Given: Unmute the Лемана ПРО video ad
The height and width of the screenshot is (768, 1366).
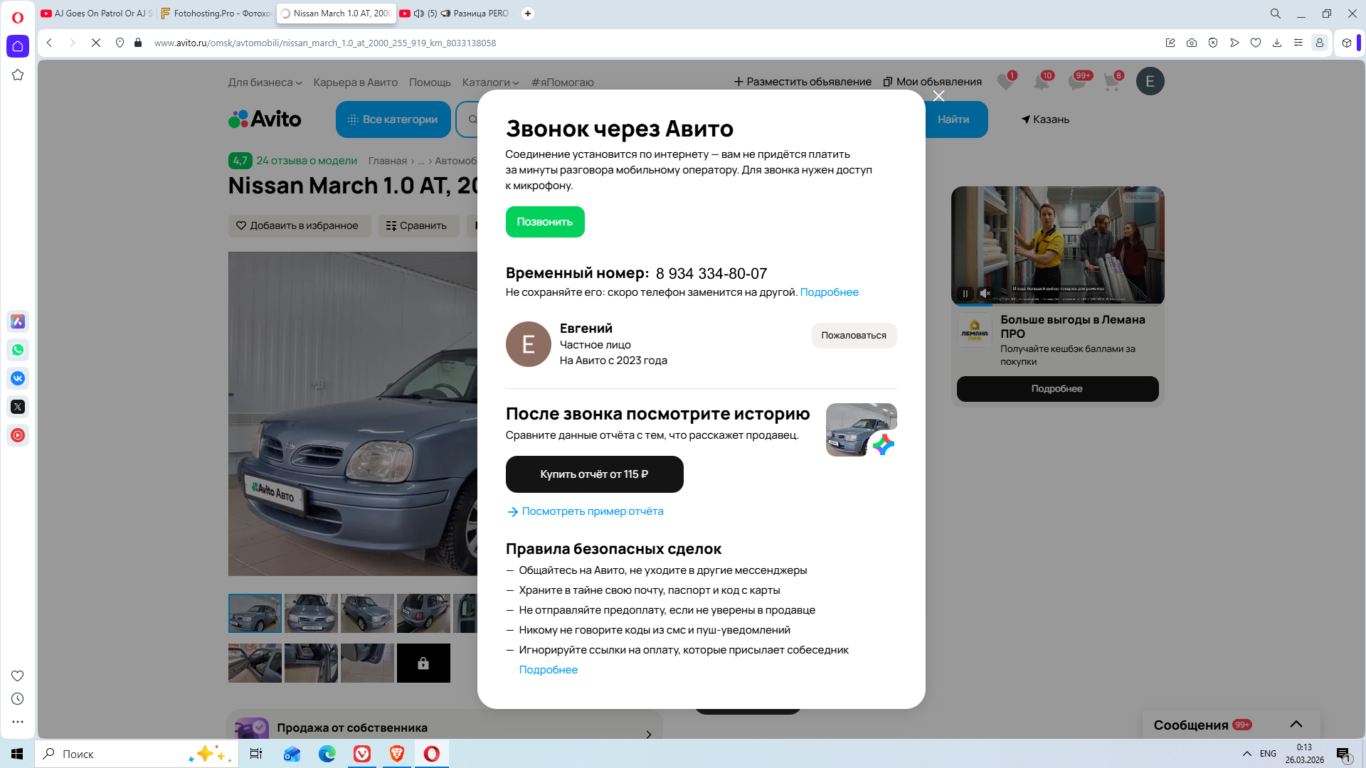Looking at the screenshot, I should (985, 293).
